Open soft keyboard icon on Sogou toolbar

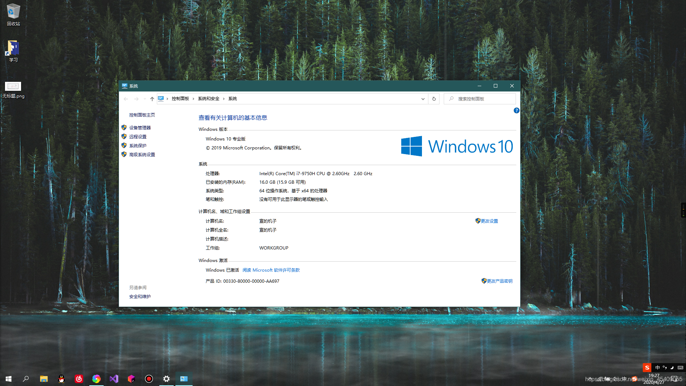coord(680,367)
